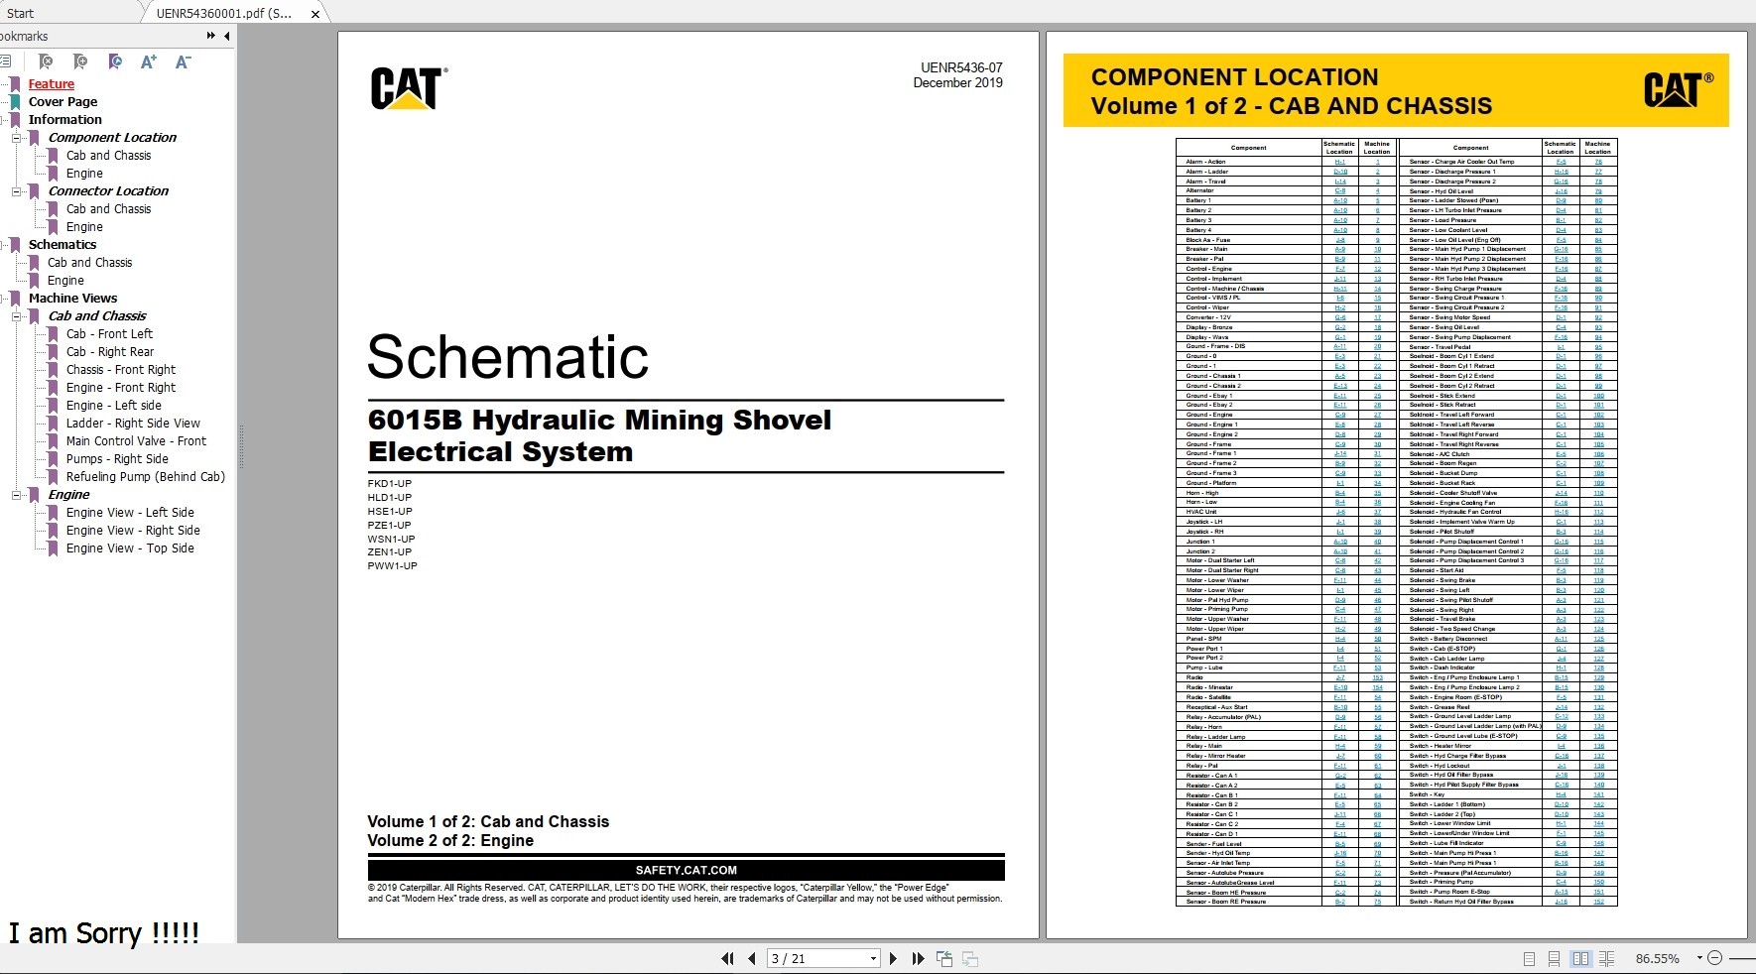The width and height of the screenshot is (1756, 974).
Task: Click the set bookmark destination icon
Action: pyautogui.click(x=115, y=61)
